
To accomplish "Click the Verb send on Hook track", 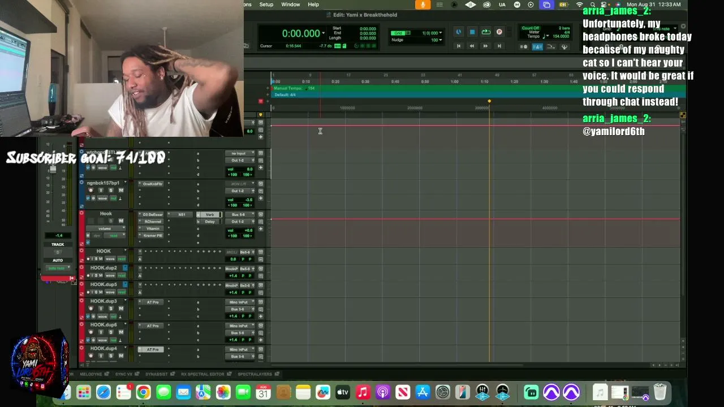I will point(210,215).
